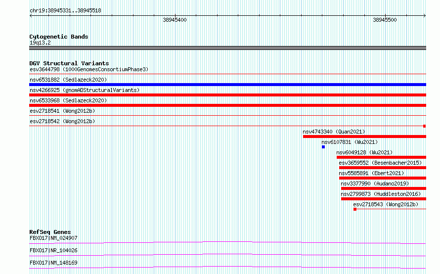Open the nsv5585891 (Ebert2021) label
Image resolution: width=440 pixels, height=274 pixels.
371,173
